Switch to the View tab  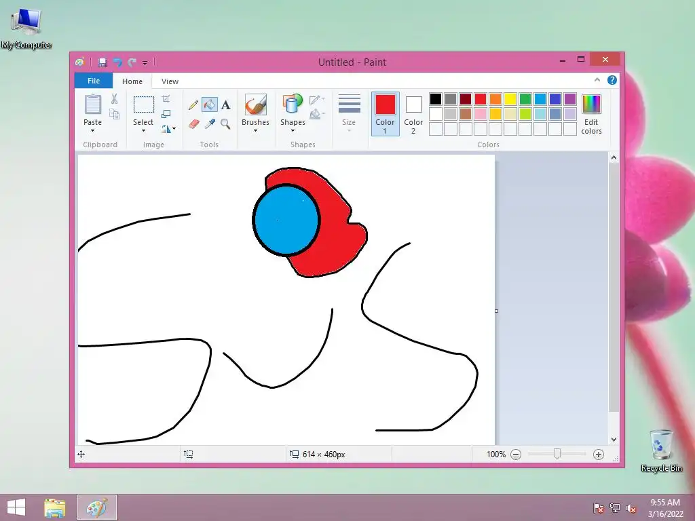tap(170, 81)
